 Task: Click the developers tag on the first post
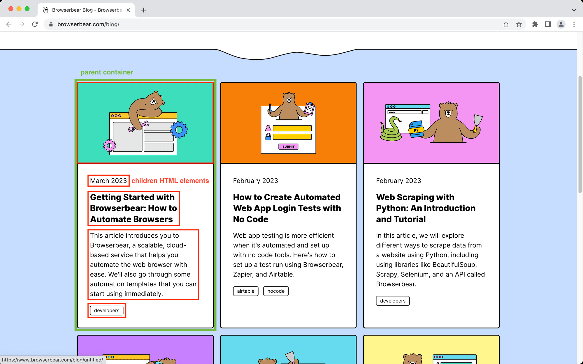tap(106, 310)
